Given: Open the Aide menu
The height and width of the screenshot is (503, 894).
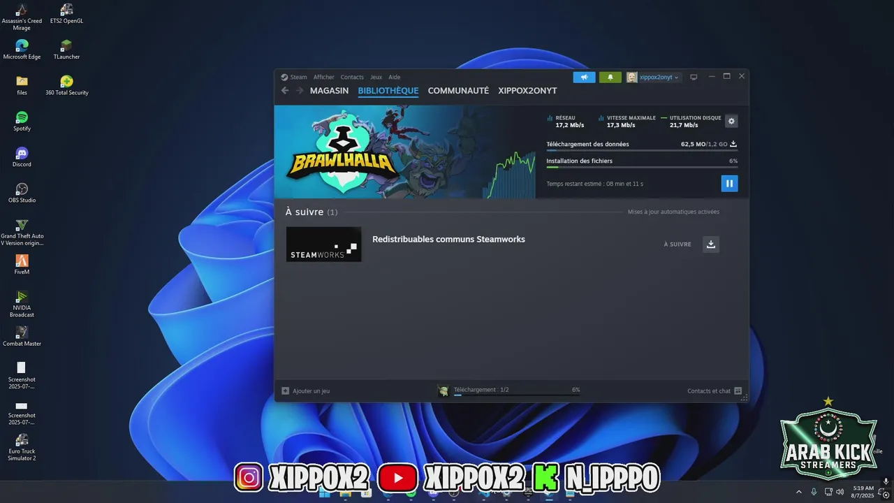Looking at the screenshot, I should click(394, 77).
